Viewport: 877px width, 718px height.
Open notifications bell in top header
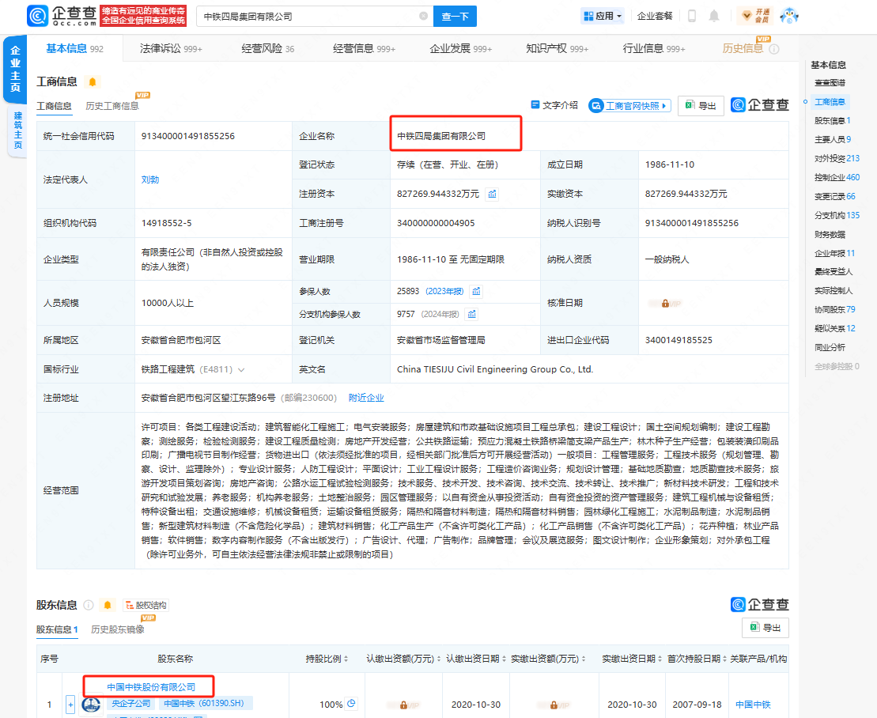point(714,17)
